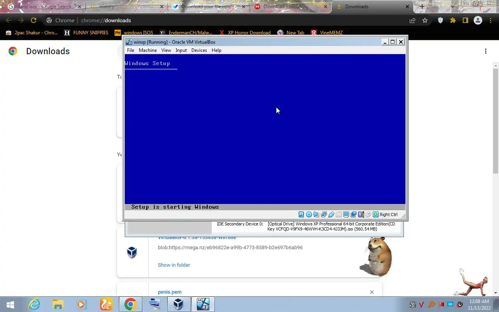Click the recording indicator in VirtualBox status bar
Viewport: 499px width, 312px height.
point(353,214)
